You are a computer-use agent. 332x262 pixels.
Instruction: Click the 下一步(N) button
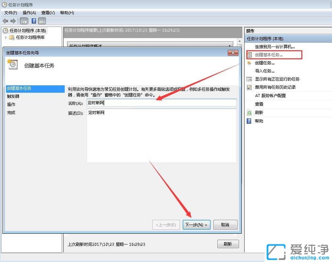click(197, 225)
